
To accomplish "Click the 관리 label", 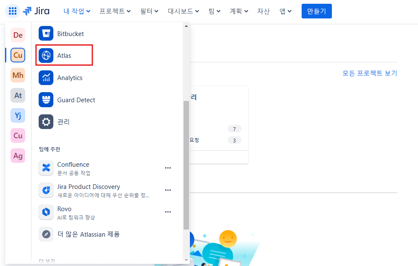I will click(x=63, y=122).
